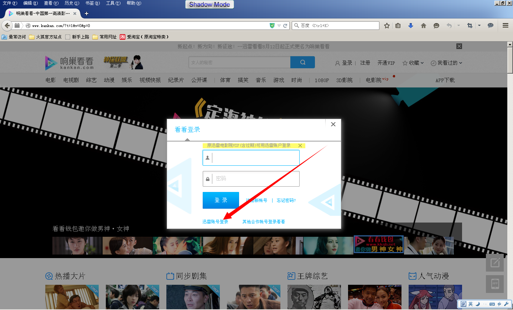Viewport: 513px width, 310px height.
Task: Close the 响巢看看 browser tab
Action: pos(75,14)
